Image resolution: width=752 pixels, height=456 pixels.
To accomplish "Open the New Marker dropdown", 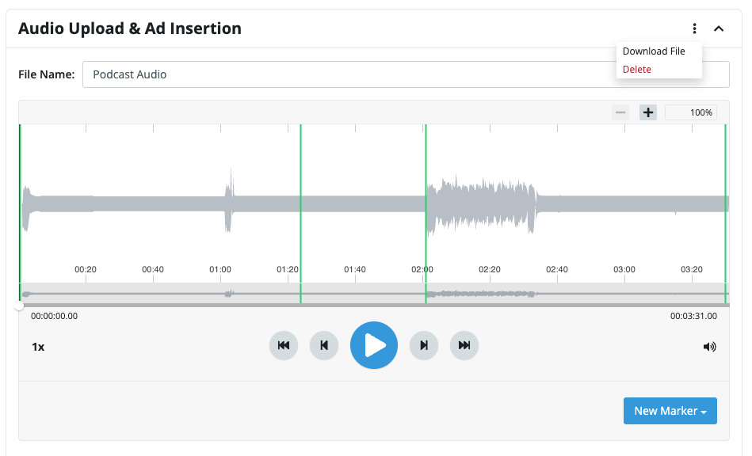I will [670, 411].
